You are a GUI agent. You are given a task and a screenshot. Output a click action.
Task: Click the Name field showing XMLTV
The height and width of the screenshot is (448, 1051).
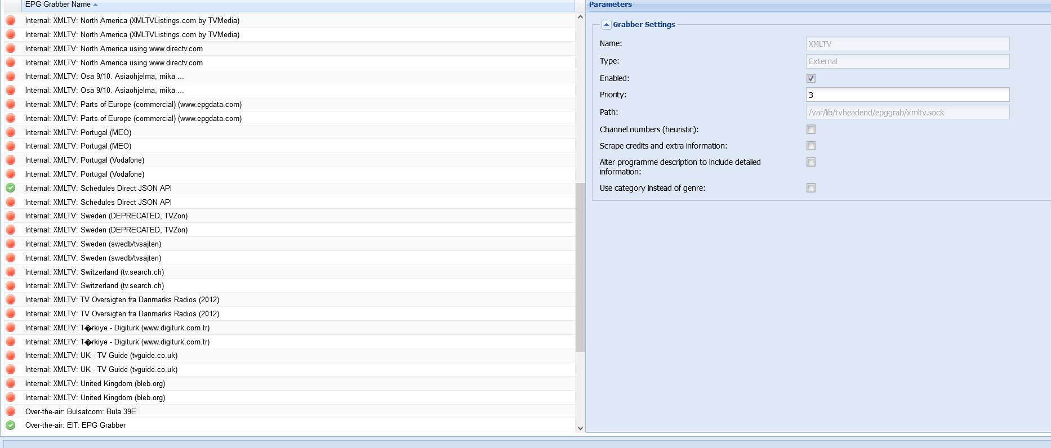point(907,44)
